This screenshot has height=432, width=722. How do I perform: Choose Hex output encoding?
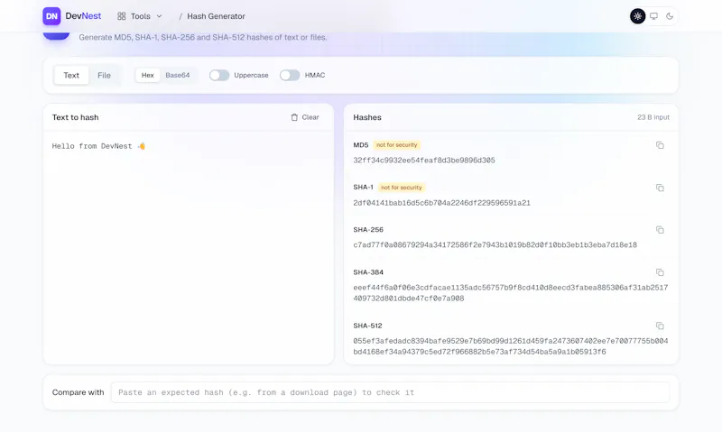click(148, 76)
